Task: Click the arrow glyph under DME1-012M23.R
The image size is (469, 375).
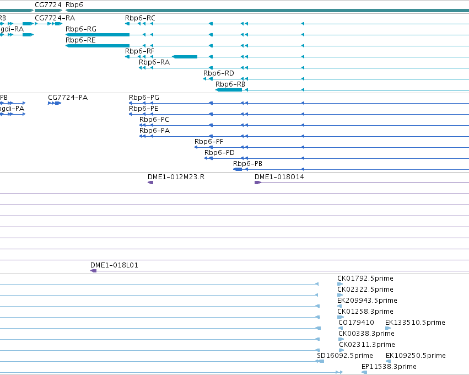Action: pos(150,183)
